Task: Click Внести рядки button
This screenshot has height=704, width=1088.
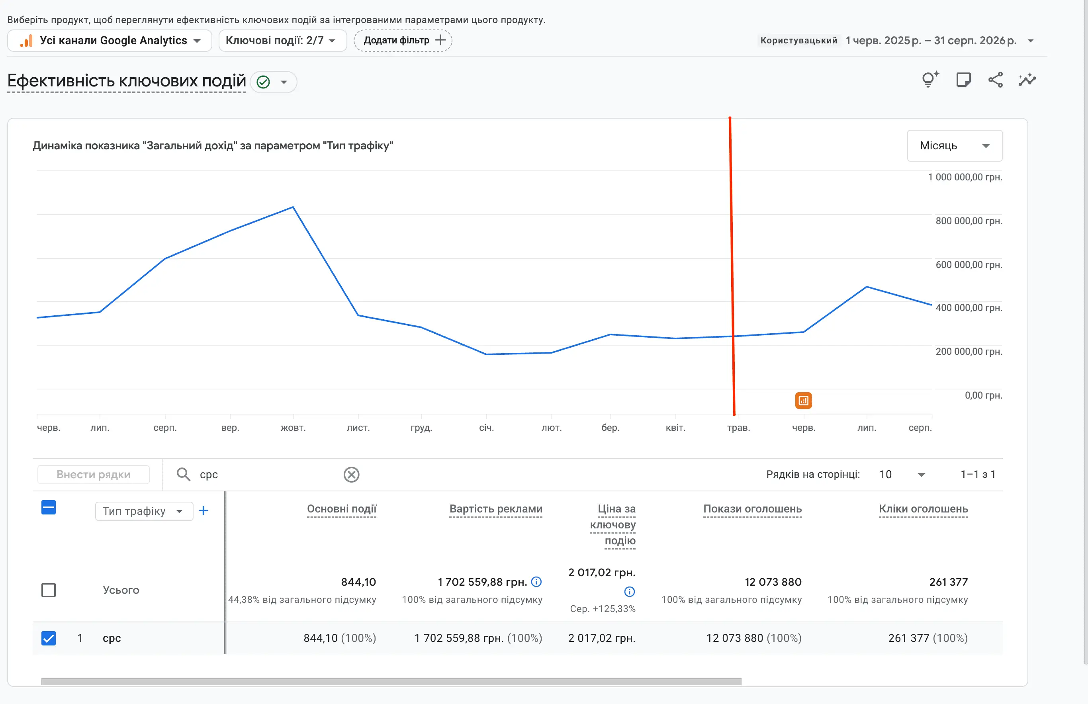Action: click(94, 475)
